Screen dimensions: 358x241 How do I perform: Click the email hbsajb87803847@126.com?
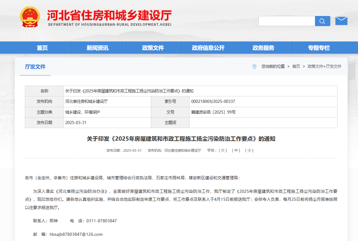(76, 234)
